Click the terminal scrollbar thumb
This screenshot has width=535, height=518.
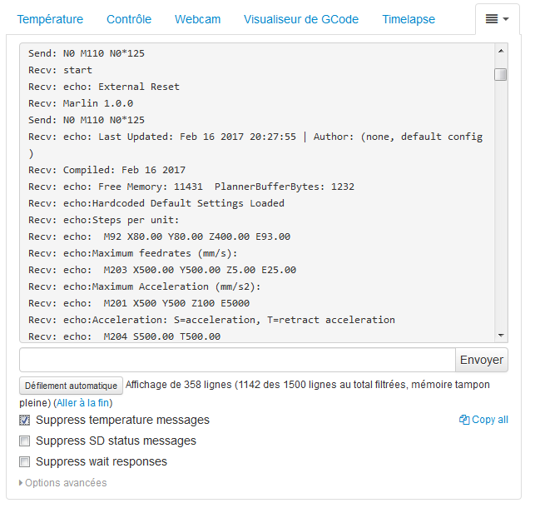click(501, 75)
